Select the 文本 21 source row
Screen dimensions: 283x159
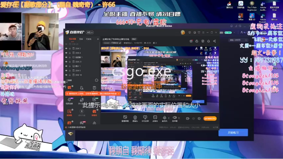click(82, 61)
